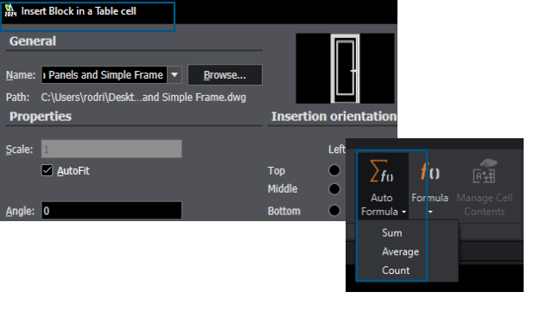Image resolution: width=553 pixels, height=311 pixels.
Task: Choose Sum from Auto Formula menu
Action: (x=391, y=233)
